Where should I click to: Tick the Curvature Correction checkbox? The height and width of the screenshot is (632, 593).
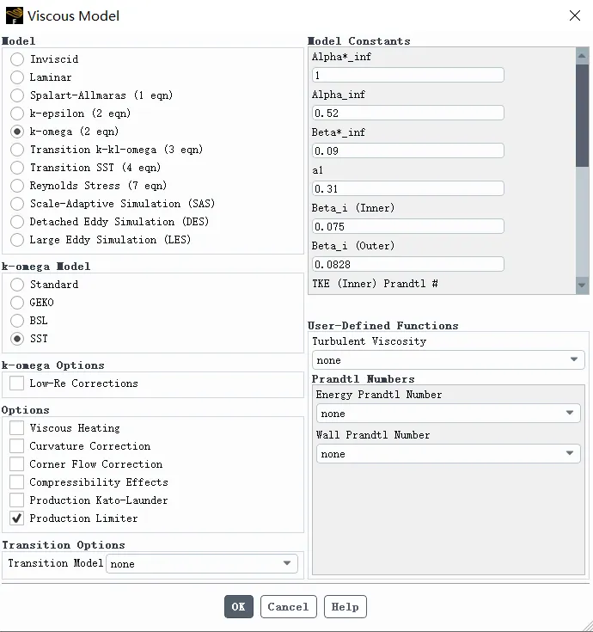tap(16, 445)
